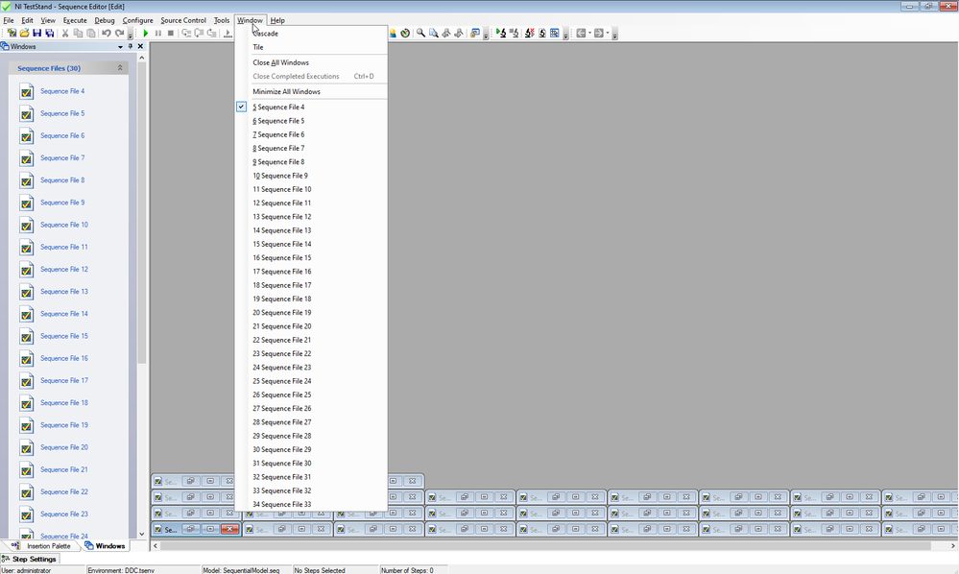This screenshot has height=574, width=959.
Task: Click the Find in Files icon
Action: (434, 33)
